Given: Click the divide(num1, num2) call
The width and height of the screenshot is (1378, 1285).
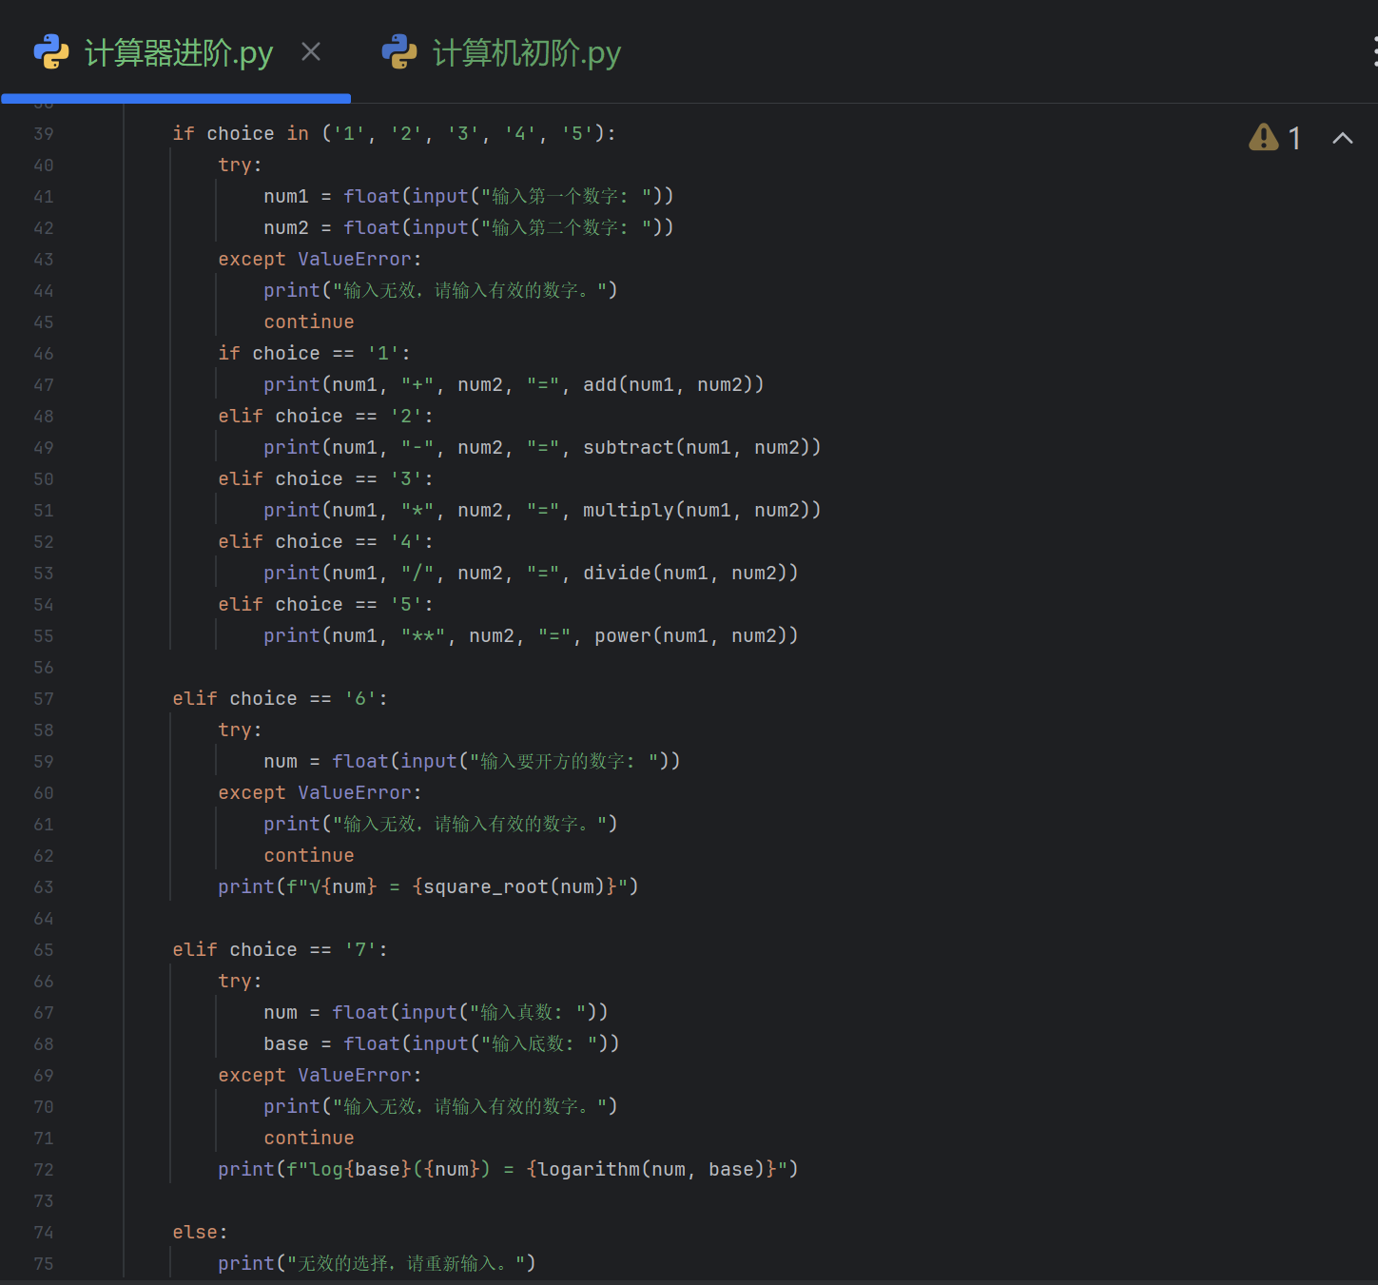Looking at the screenshot, I should click(x=686, y=573).
